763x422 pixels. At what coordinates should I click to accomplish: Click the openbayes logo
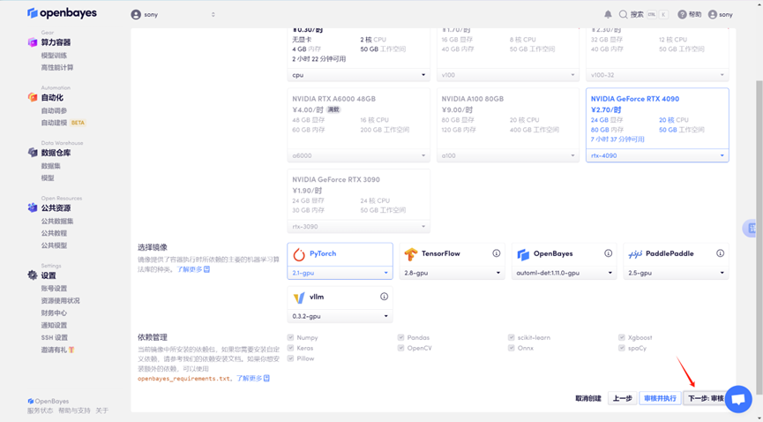62,13
